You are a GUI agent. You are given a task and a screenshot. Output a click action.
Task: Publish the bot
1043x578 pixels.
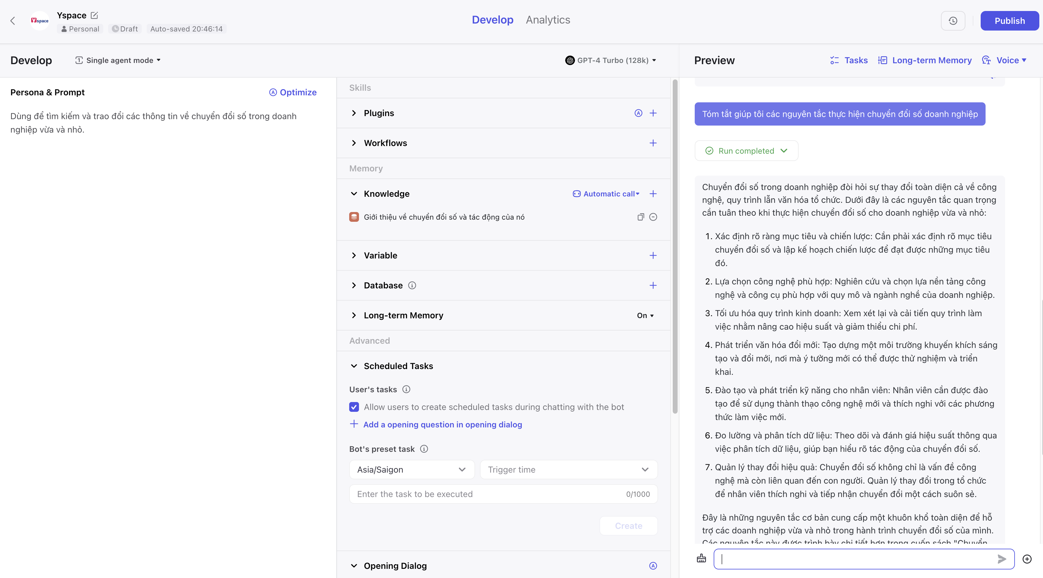(1009, 21)
